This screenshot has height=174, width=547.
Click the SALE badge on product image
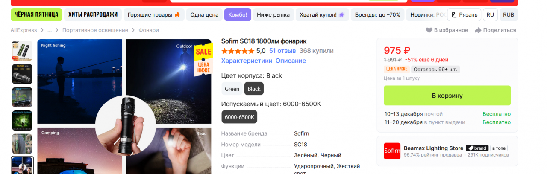203,59
